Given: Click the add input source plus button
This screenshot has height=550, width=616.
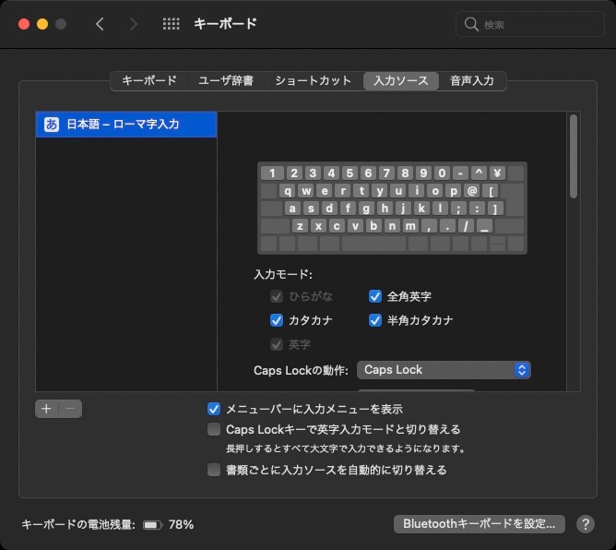Looking at the screenshot, I should tap(46, 409).
